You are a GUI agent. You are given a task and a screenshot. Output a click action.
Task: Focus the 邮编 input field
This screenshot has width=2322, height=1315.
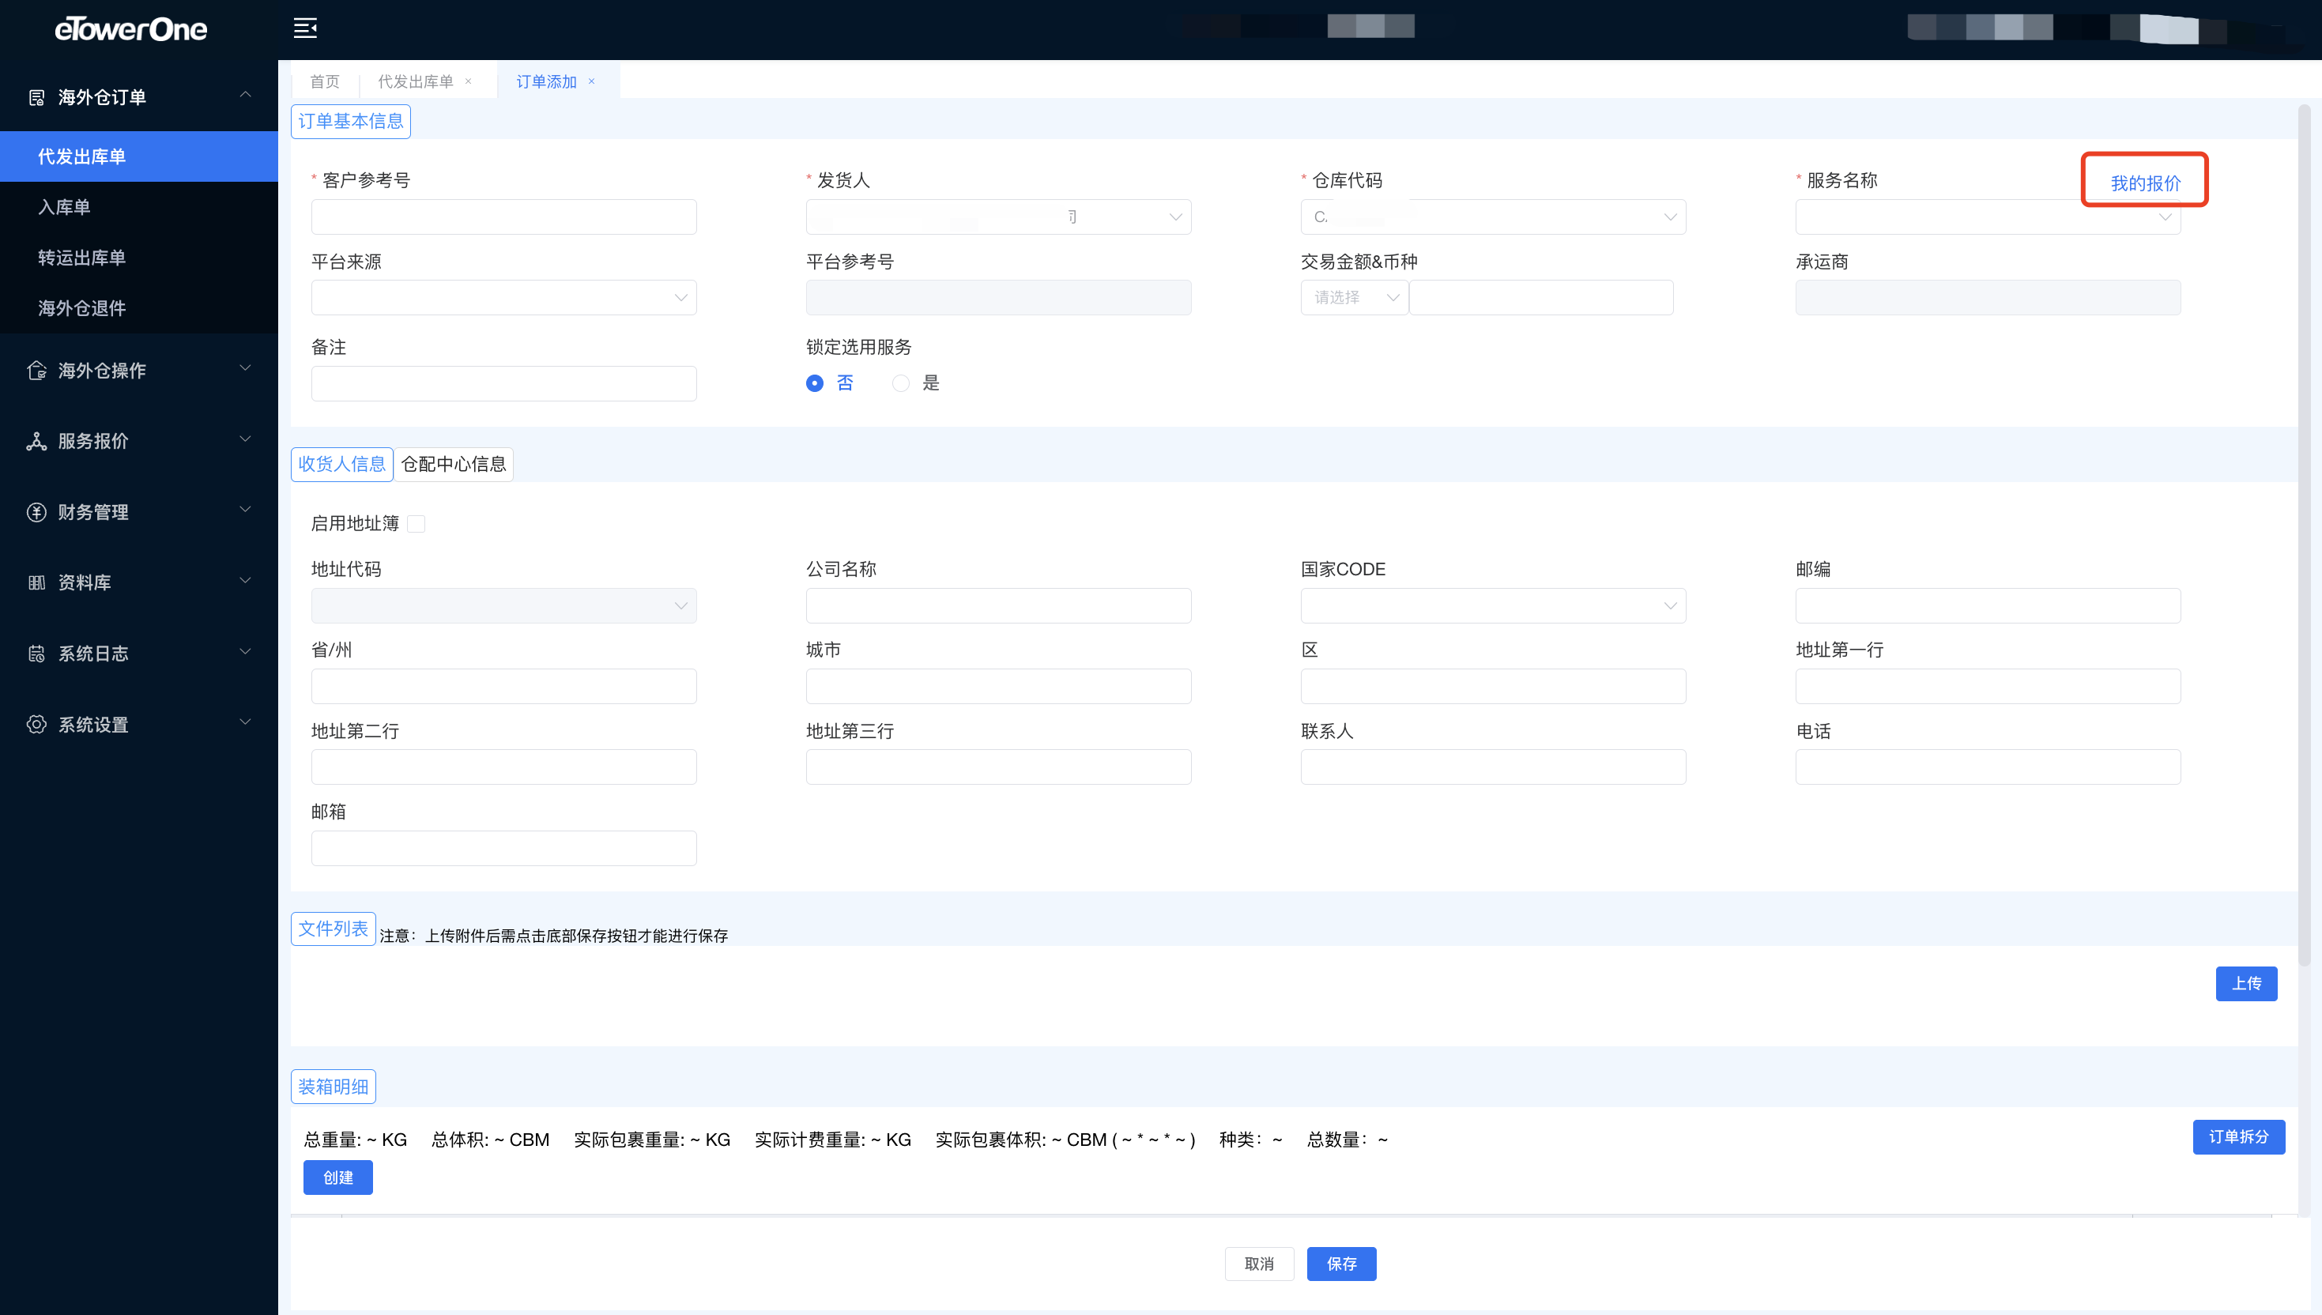tap(1988, 606)
